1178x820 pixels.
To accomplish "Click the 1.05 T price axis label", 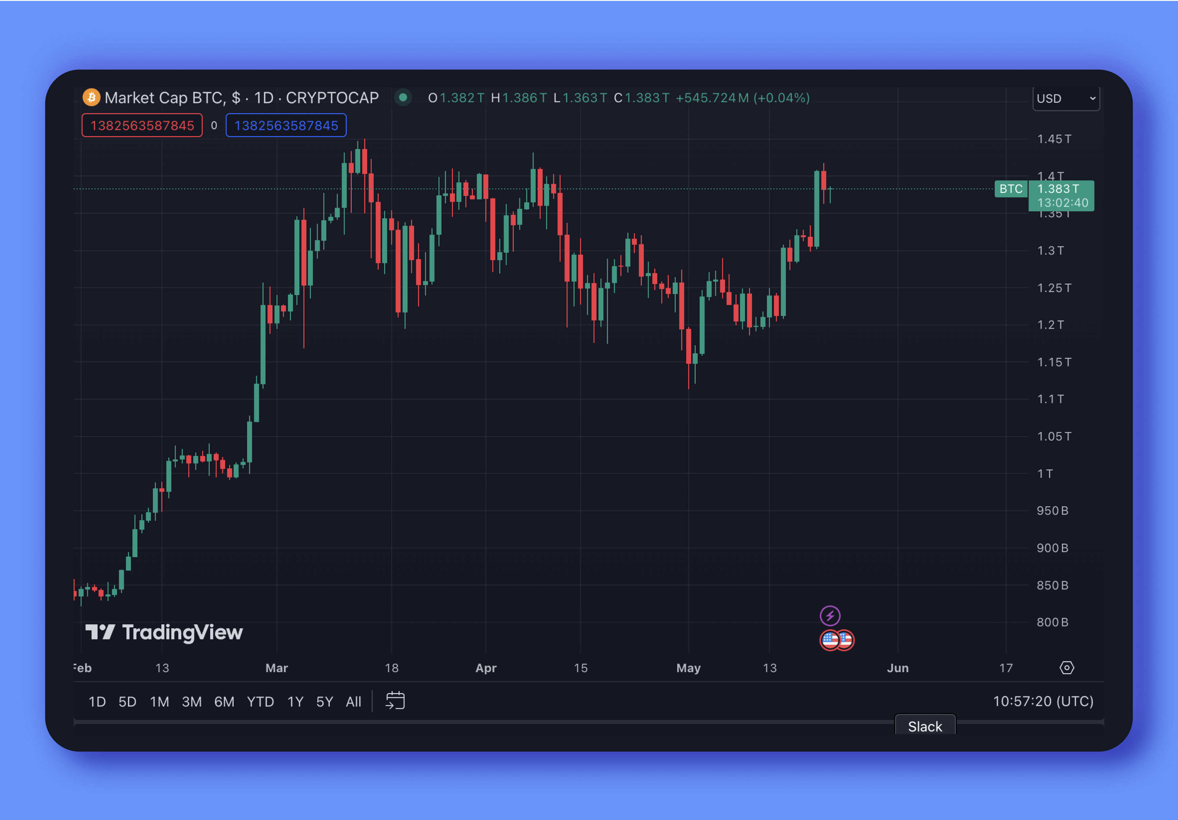I will coord(1054,436).
